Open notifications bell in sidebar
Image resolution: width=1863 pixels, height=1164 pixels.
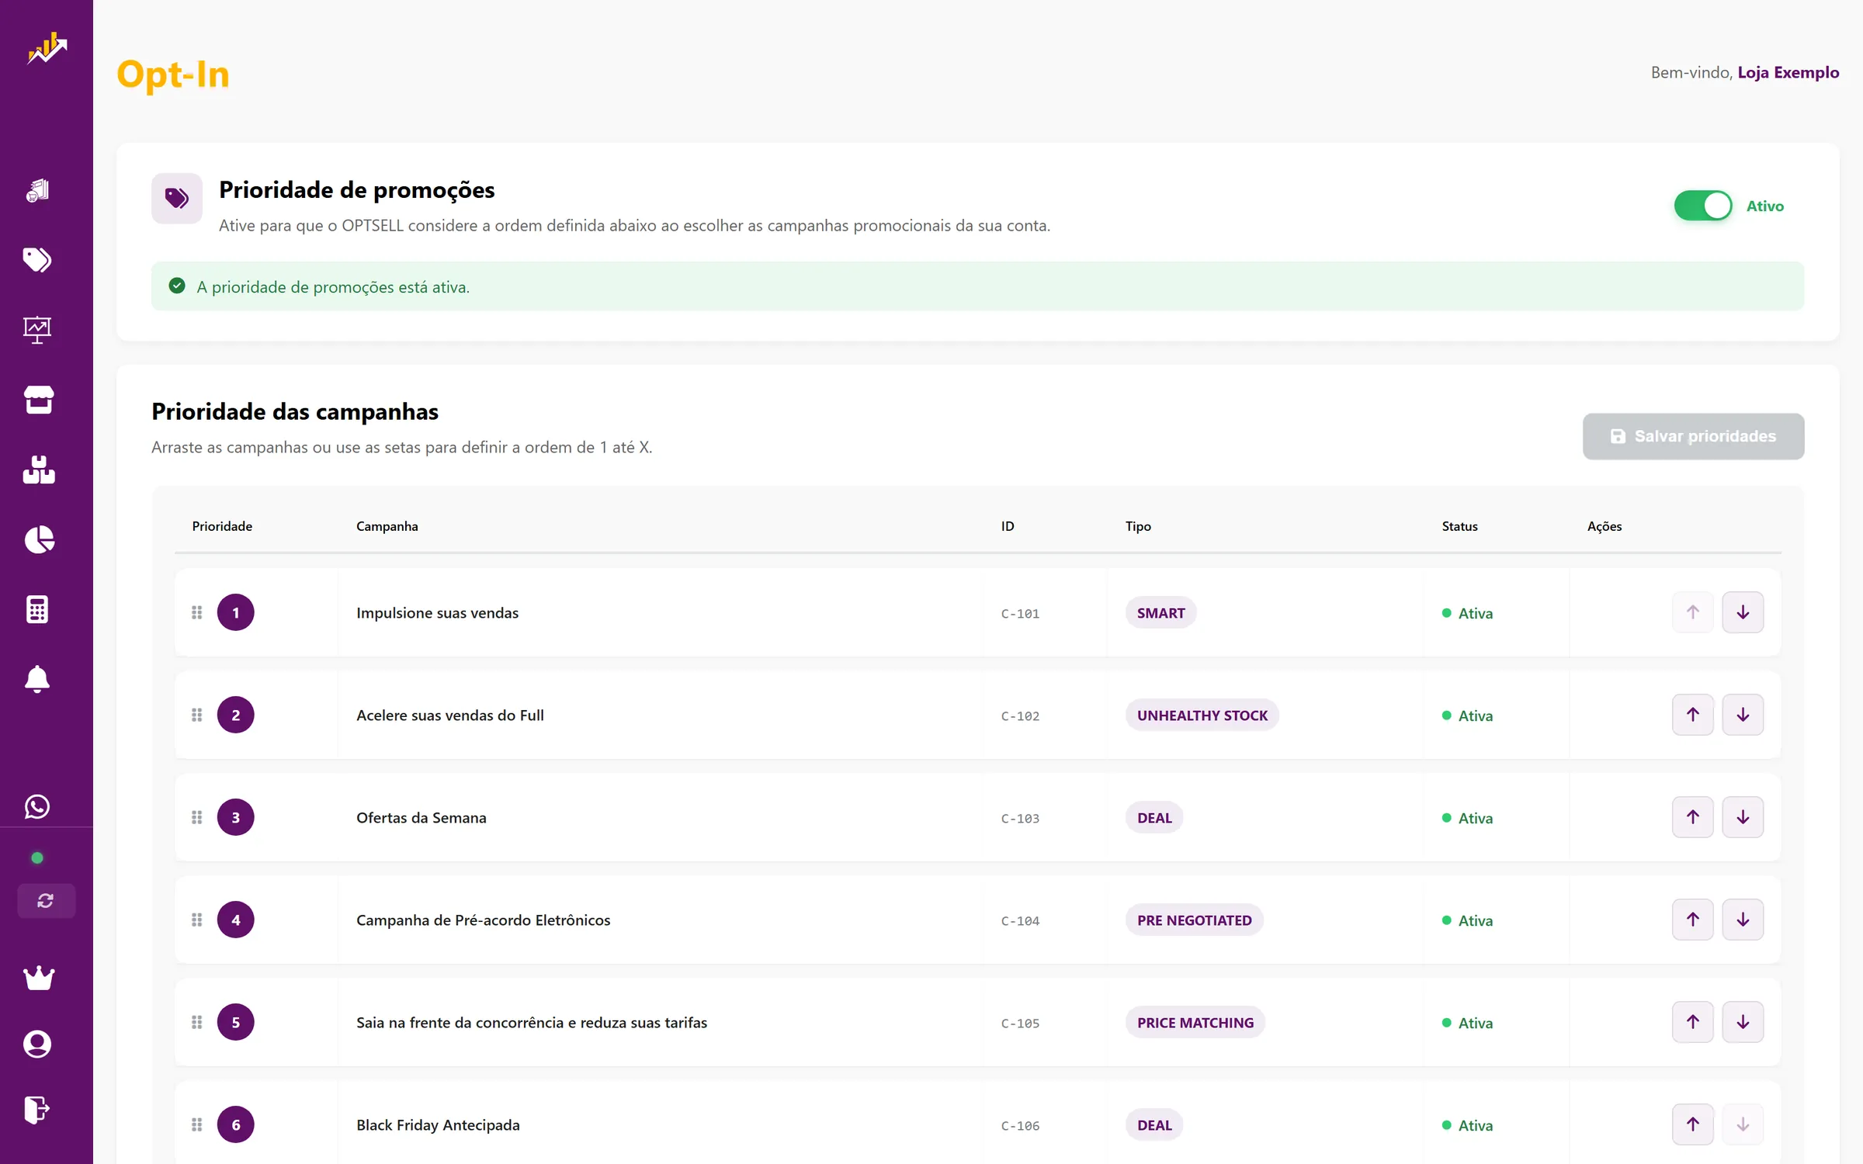pos(37,679)
